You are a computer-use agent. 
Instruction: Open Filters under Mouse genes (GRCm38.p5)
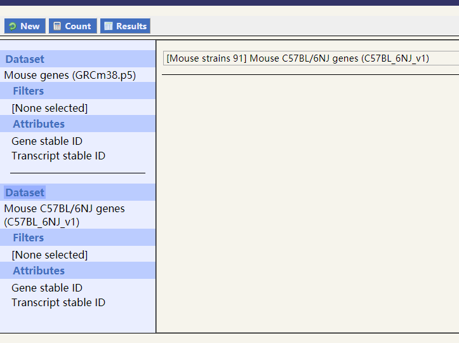(28, 91)
